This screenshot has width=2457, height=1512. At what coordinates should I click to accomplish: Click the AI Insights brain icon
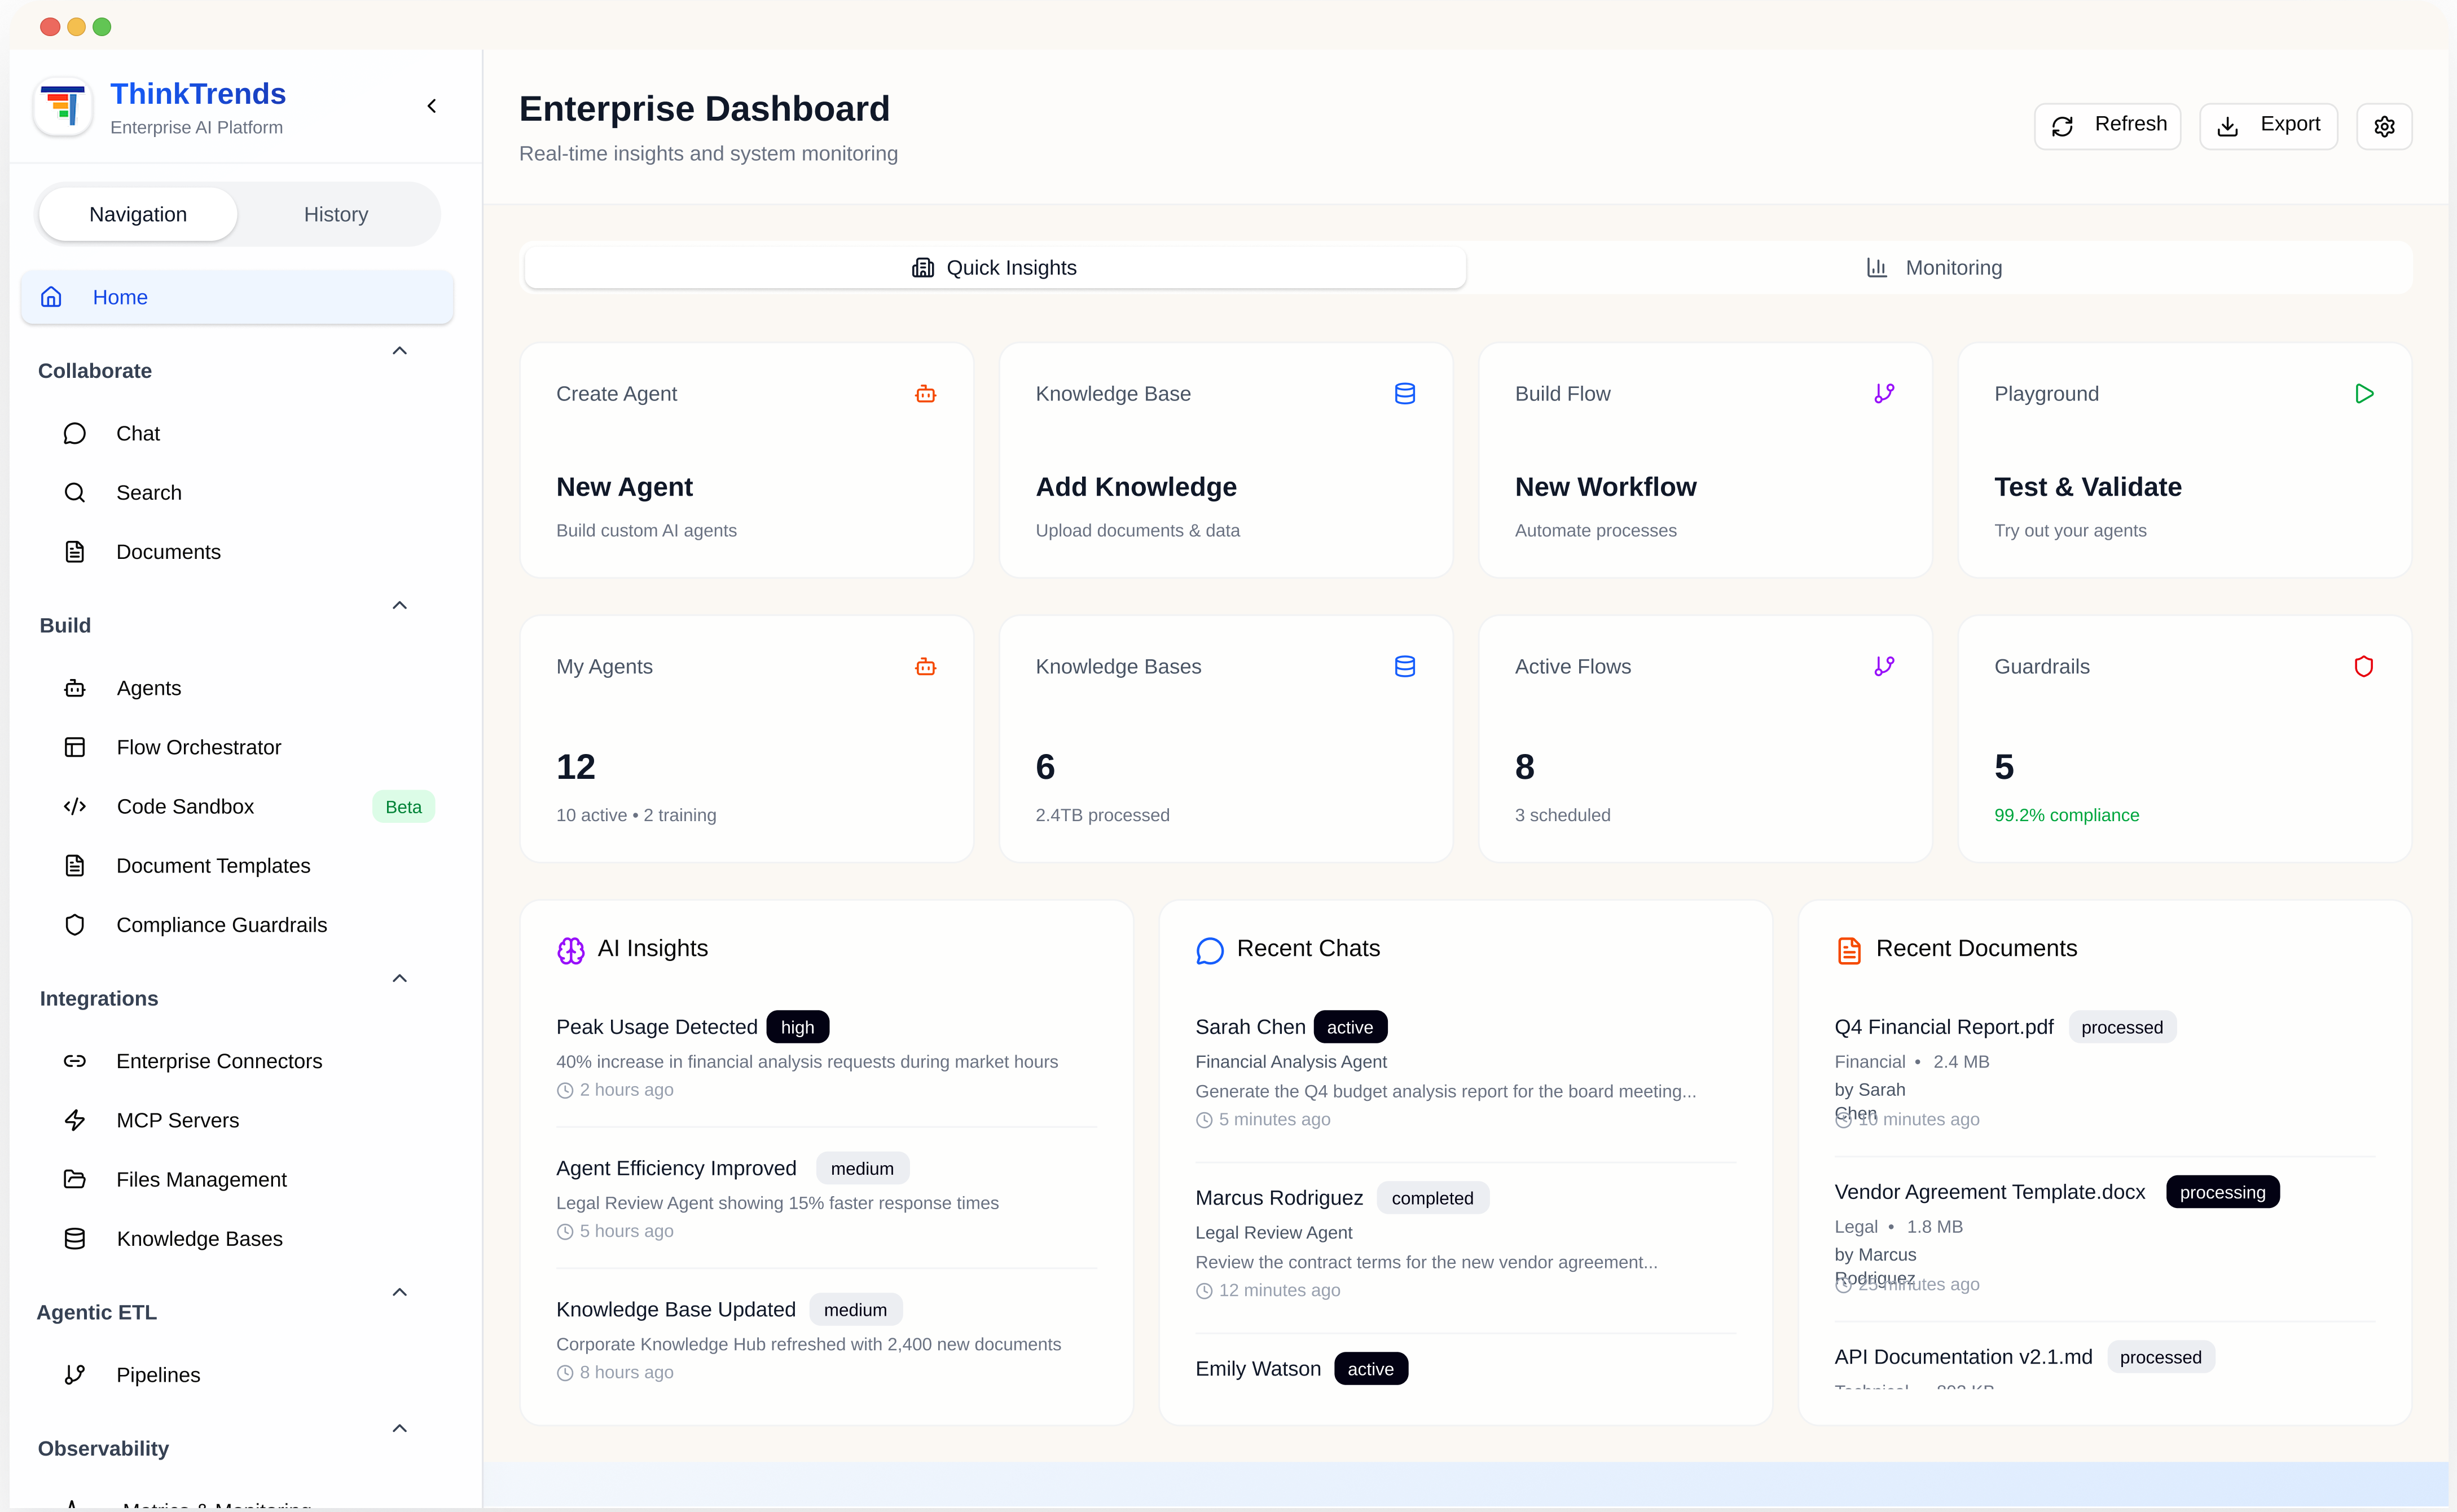(x=572, y=950)
